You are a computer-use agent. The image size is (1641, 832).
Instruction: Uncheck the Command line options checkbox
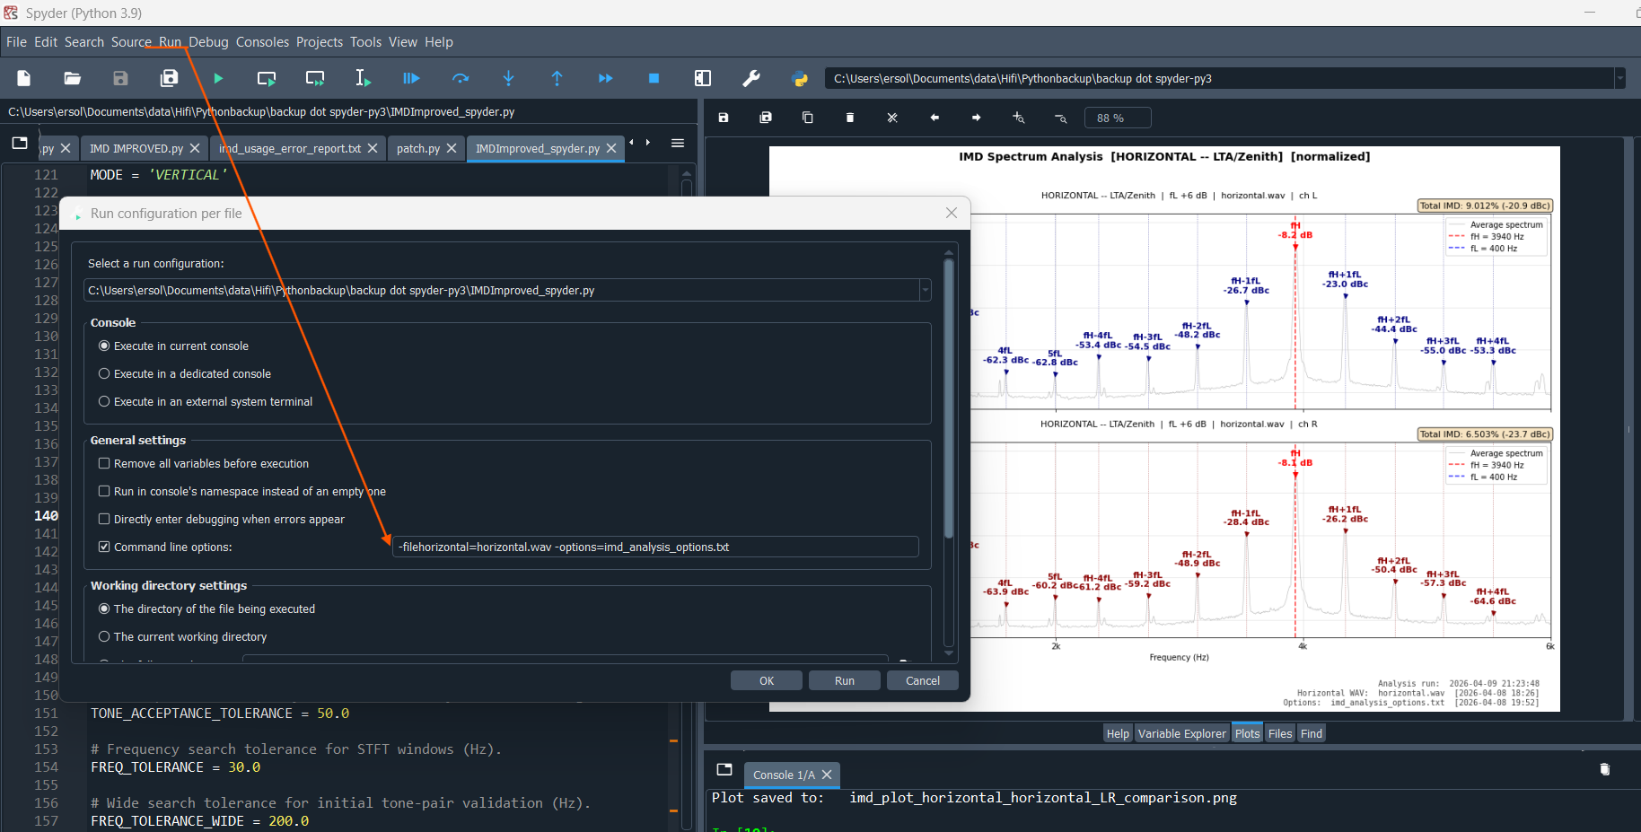point(104,547)
